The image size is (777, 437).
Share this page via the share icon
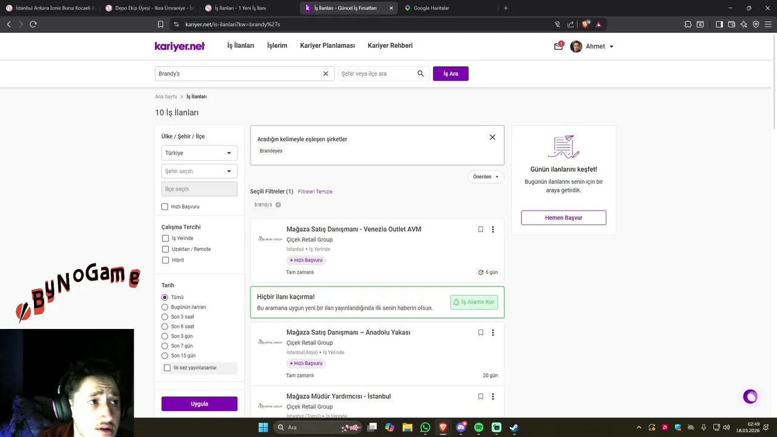pyautogui.click(x=571, y=24)
